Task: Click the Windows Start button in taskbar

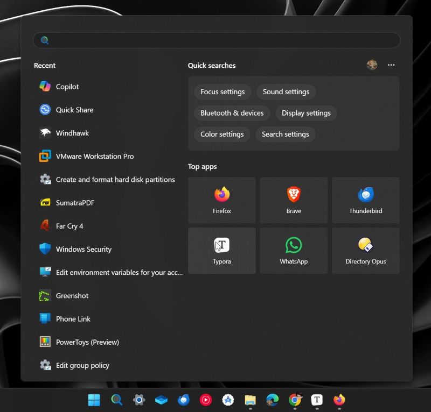Action: 94,400
